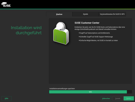This screenshot has height=102, width=135.
Task: Click the Weiter button
Action: (x=129, y=99)
